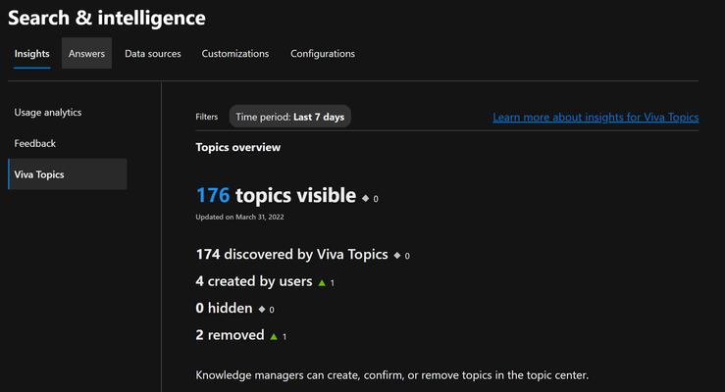This screenshot has height=392, width=725.
Task: Follow the Learn more about insights link
Action: (596, 118)
